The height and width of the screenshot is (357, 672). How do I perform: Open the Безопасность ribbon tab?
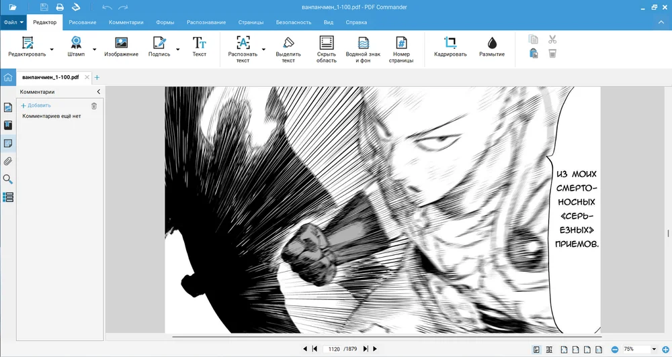click(294, 22)
